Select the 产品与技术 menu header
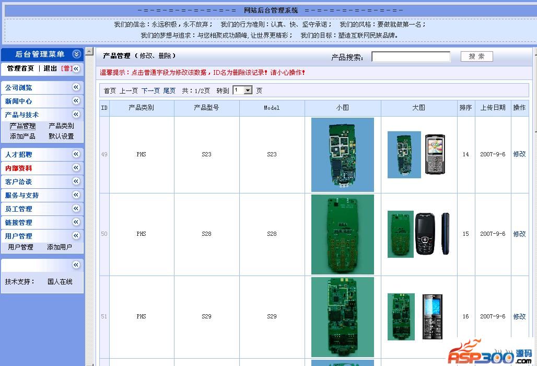 pos(21,115)
